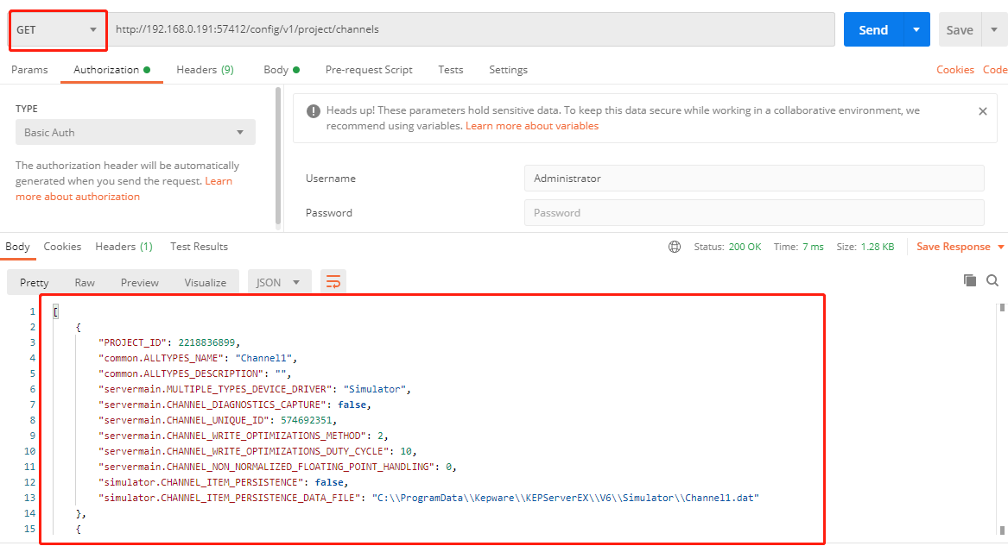Select the Preview view
Viewport: 1008px width, 546px height.
click(140, 282)
